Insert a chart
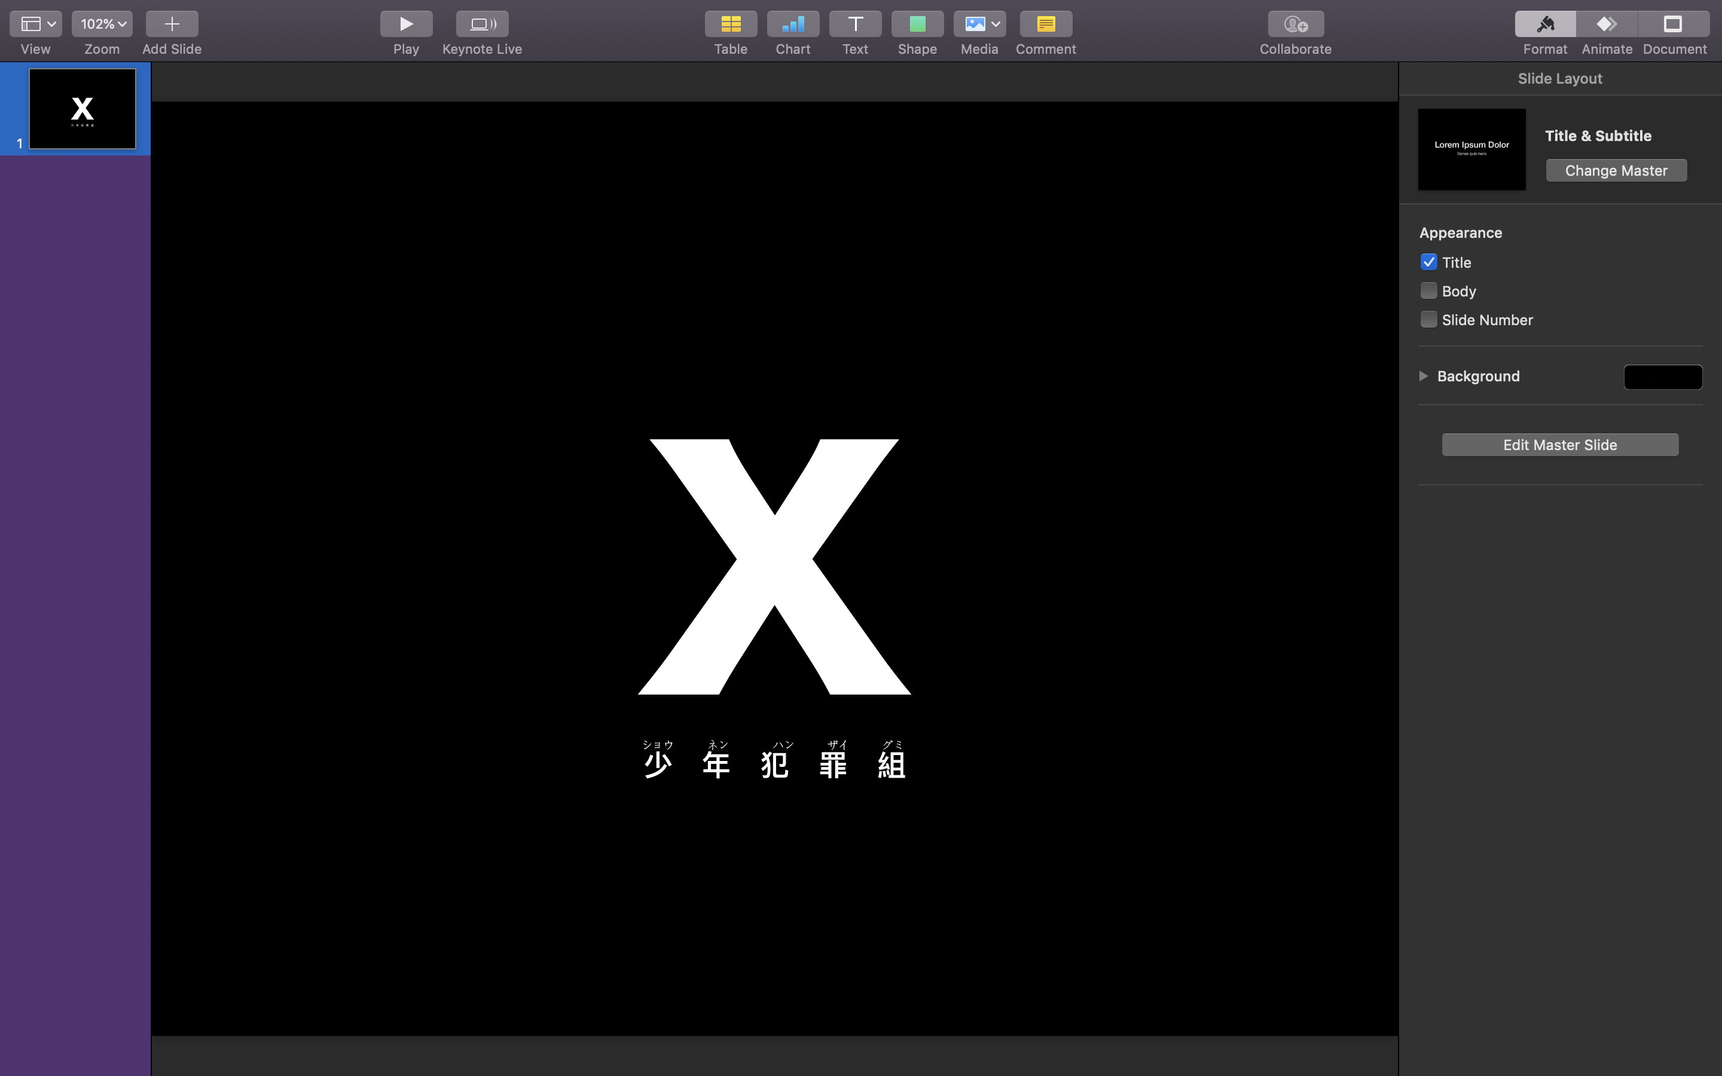The height and width of the screenshot is (1076, 1722). [x=793, y=23]
